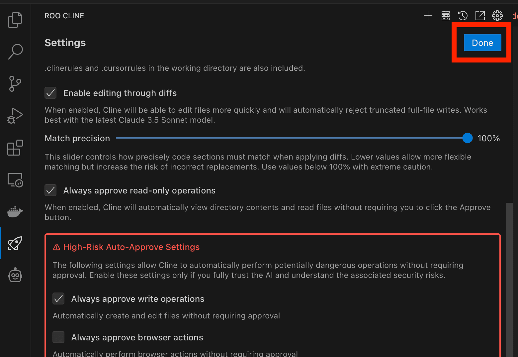Click the robot face icon in activity bar

(15, 275)
